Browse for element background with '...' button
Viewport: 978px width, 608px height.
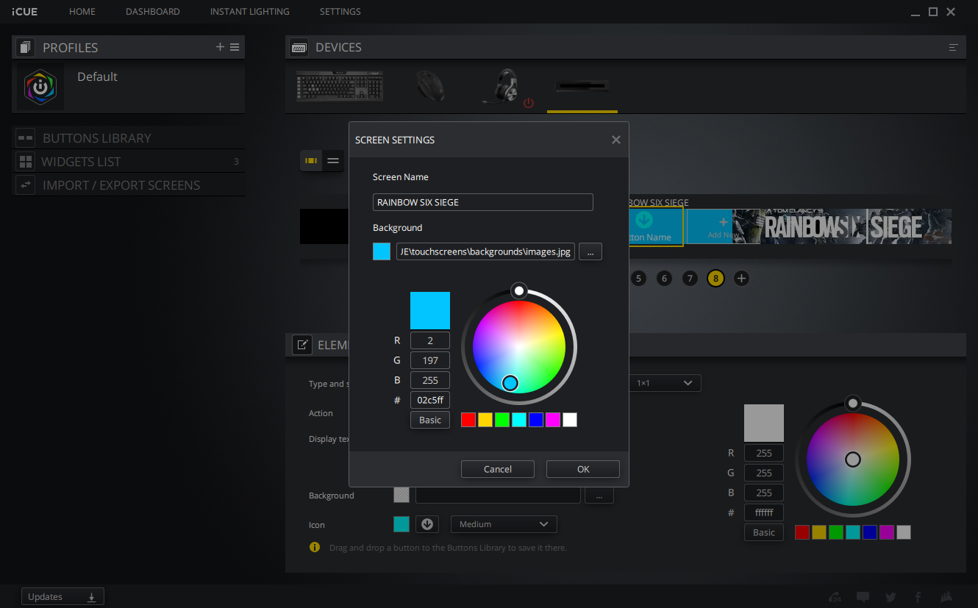point(599,496)
